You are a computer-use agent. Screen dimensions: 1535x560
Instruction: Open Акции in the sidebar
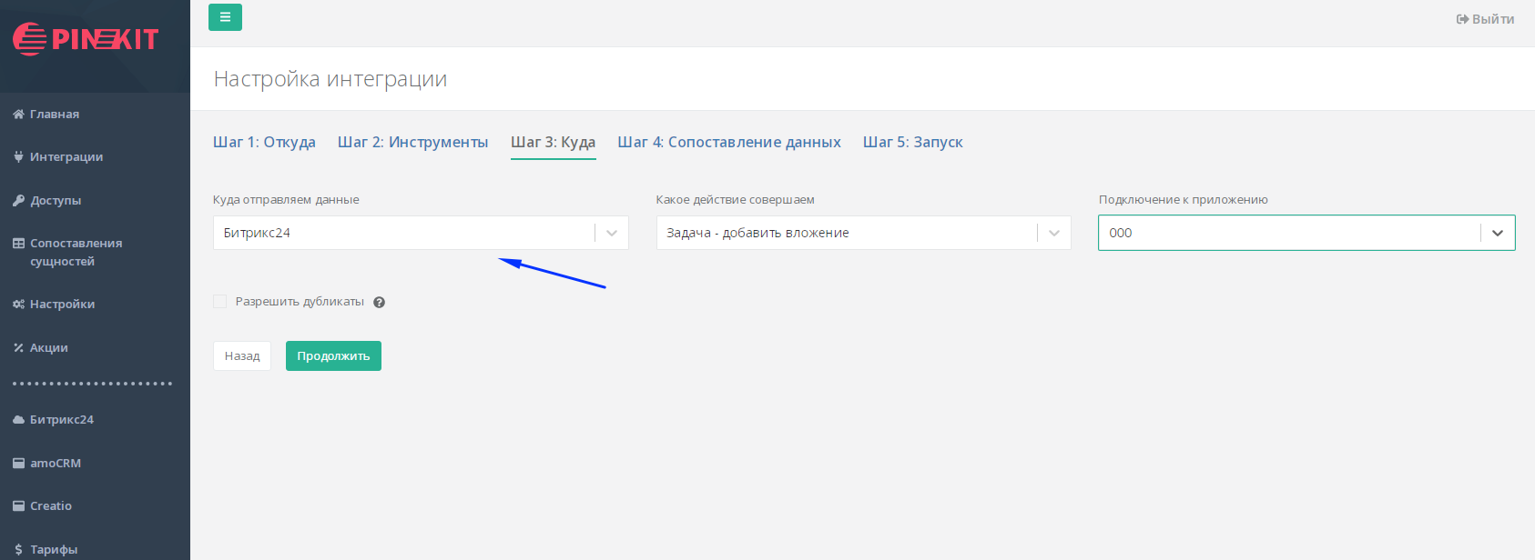pyautogui.click(x=48, y=348)
